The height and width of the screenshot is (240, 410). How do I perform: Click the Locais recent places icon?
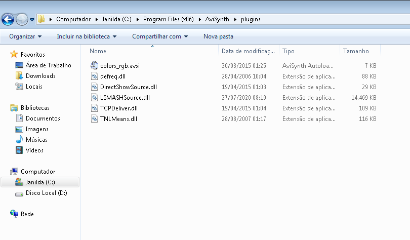point(19,87)
